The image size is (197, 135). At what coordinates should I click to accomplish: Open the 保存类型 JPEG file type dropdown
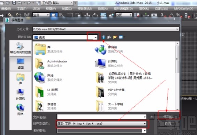click(102, 123)
